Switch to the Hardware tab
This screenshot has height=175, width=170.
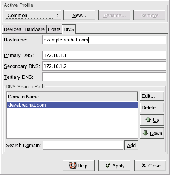pyautogui.click(x=35, y=29)
